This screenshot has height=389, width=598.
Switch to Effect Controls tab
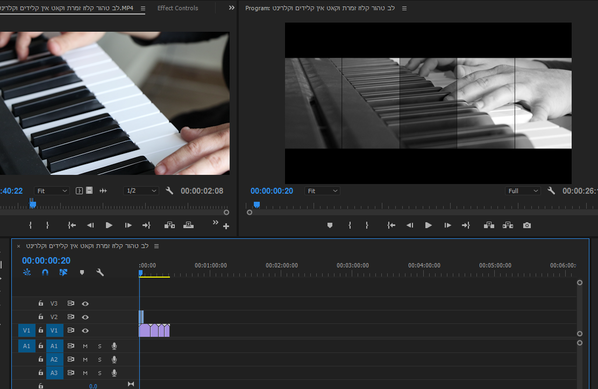click(x=177, y=8)
